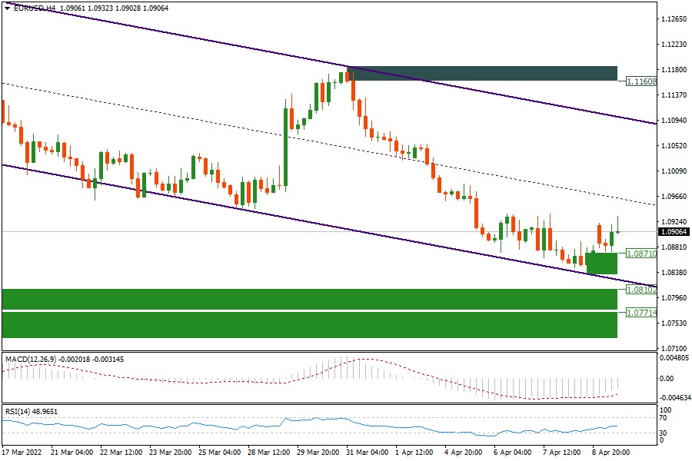Click the upper wide green support band
The height and width of the screenshot is (461, 692).
click(x=308, y=299)
